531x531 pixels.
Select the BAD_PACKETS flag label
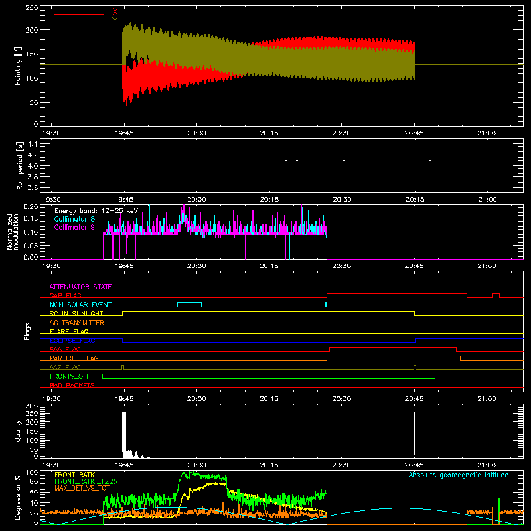pos(72,385)
